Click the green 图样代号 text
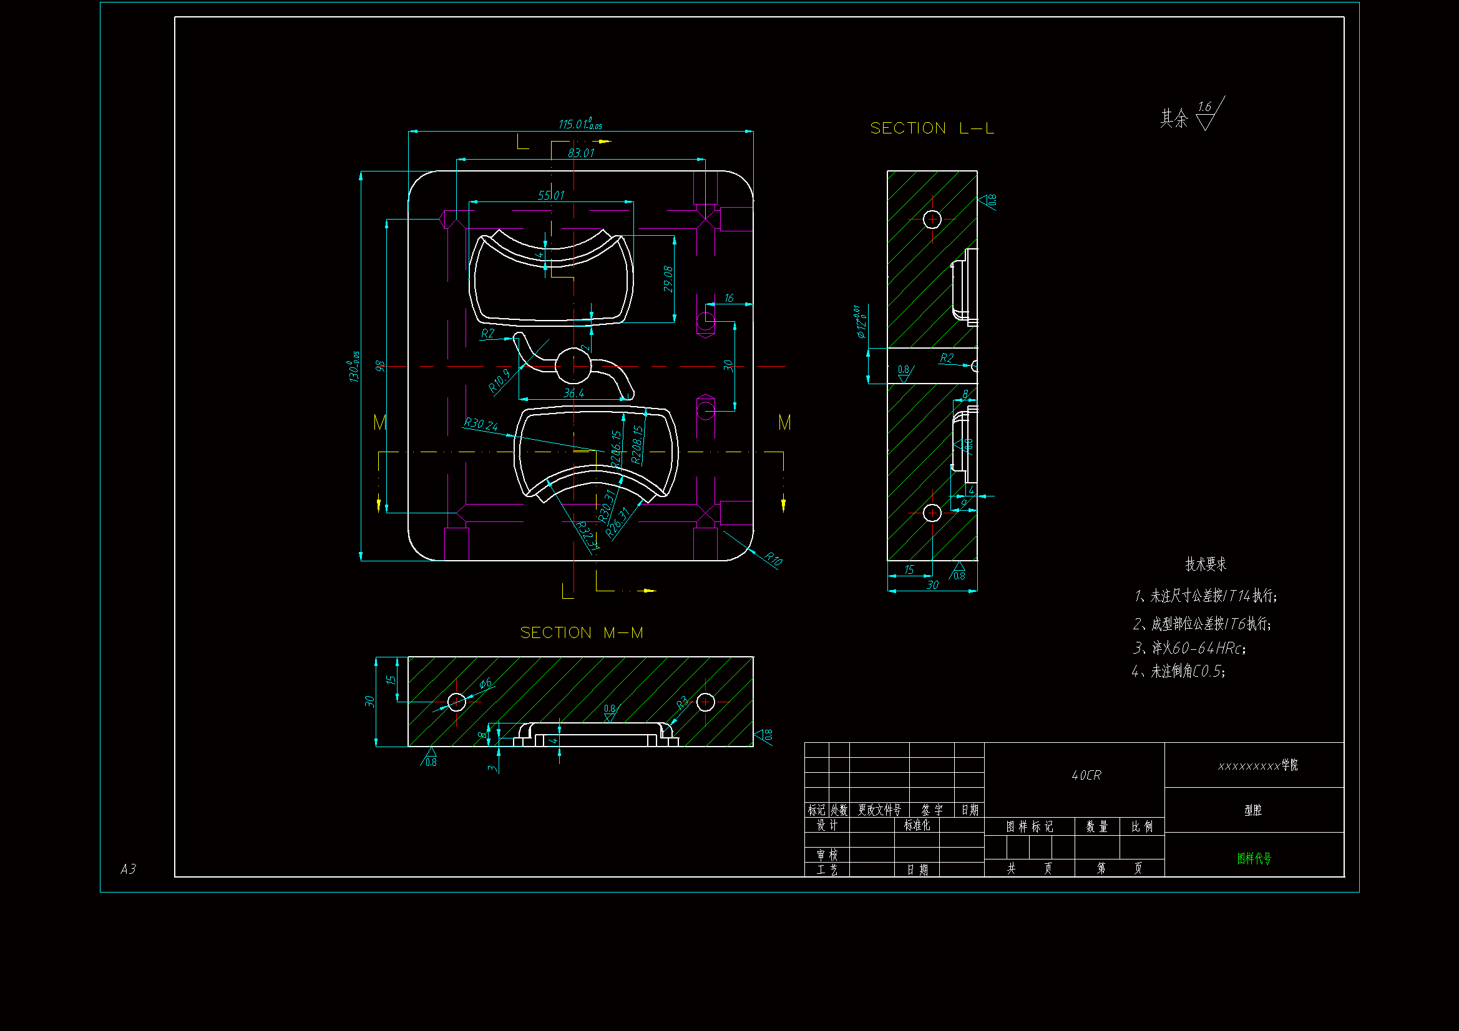 [x=1254, y=858]
